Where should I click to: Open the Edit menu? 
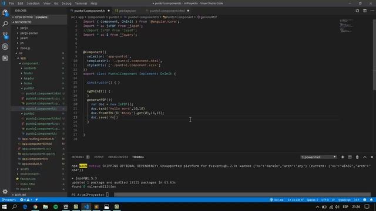[21, 4]
